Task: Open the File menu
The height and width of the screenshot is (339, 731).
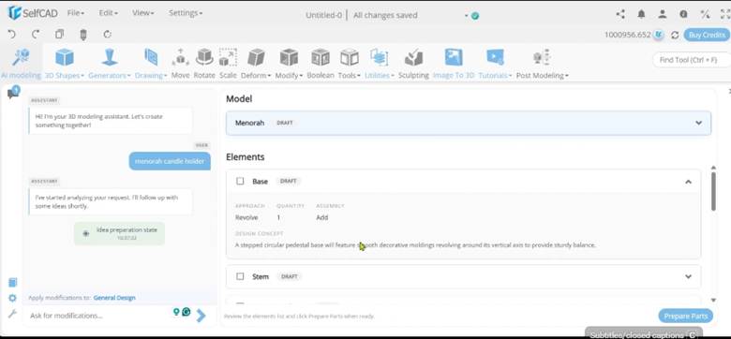Action: 76,13
